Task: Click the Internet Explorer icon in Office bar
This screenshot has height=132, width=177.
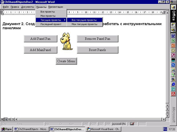Action: [x=173, y=84]
